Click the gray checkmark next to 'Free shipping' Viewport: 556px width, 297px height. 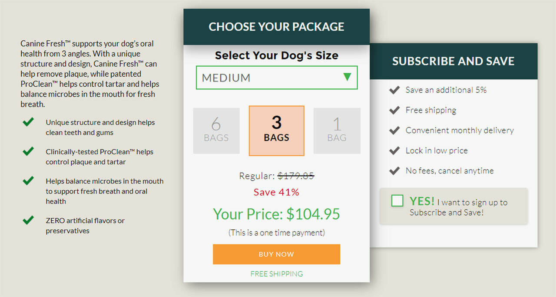click(394, 110)
